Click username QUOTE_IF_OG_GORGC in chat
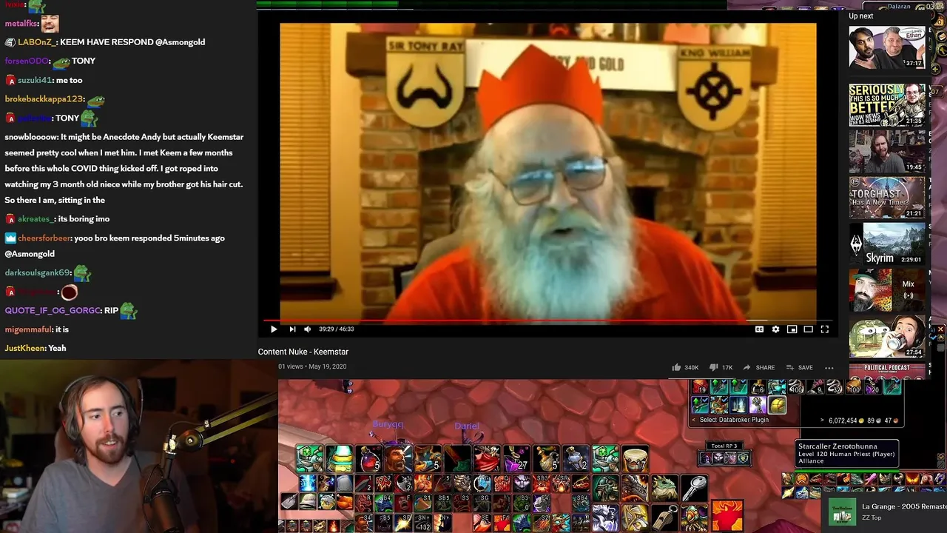947x533 pixels. 53,311
